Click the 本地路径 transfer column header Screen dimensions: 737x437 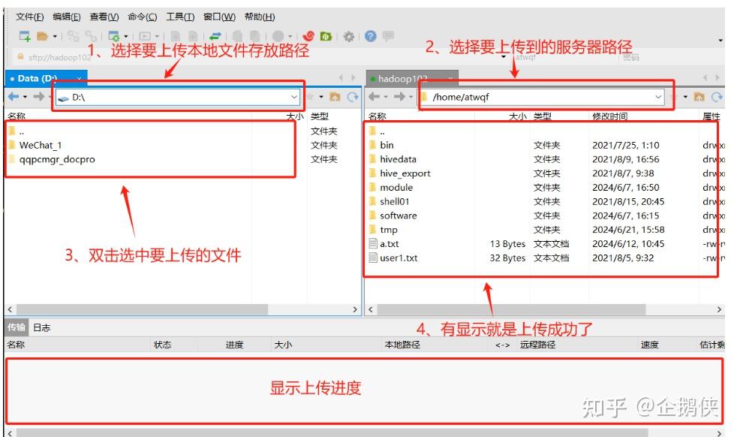click(402, 345)
